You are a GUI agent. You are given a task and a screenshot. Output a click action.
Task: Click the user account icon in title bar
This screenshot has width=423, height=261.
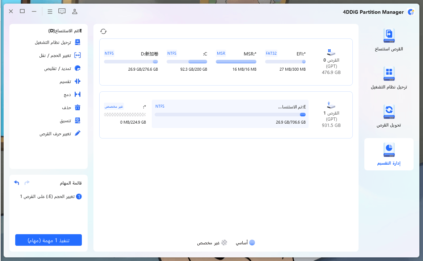point(75,11)
